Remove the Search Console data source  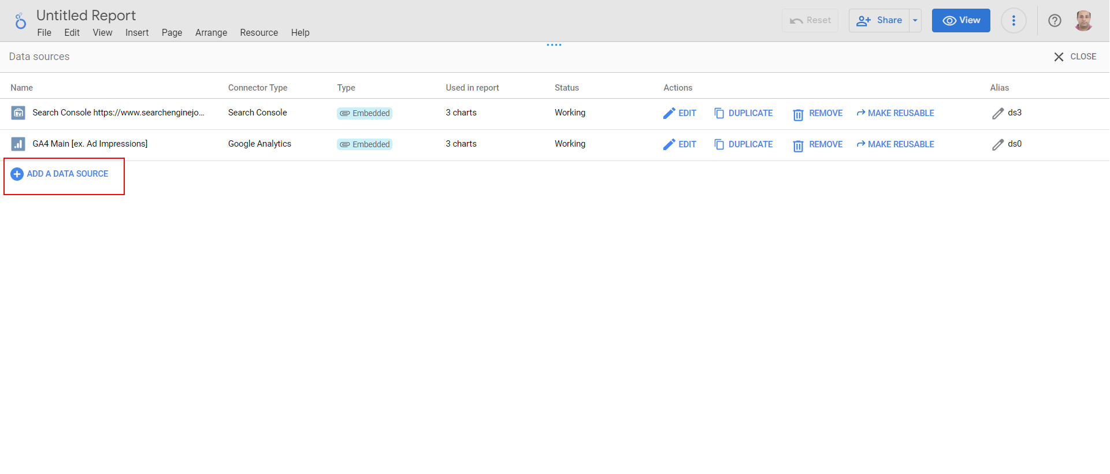pos(818,113)
